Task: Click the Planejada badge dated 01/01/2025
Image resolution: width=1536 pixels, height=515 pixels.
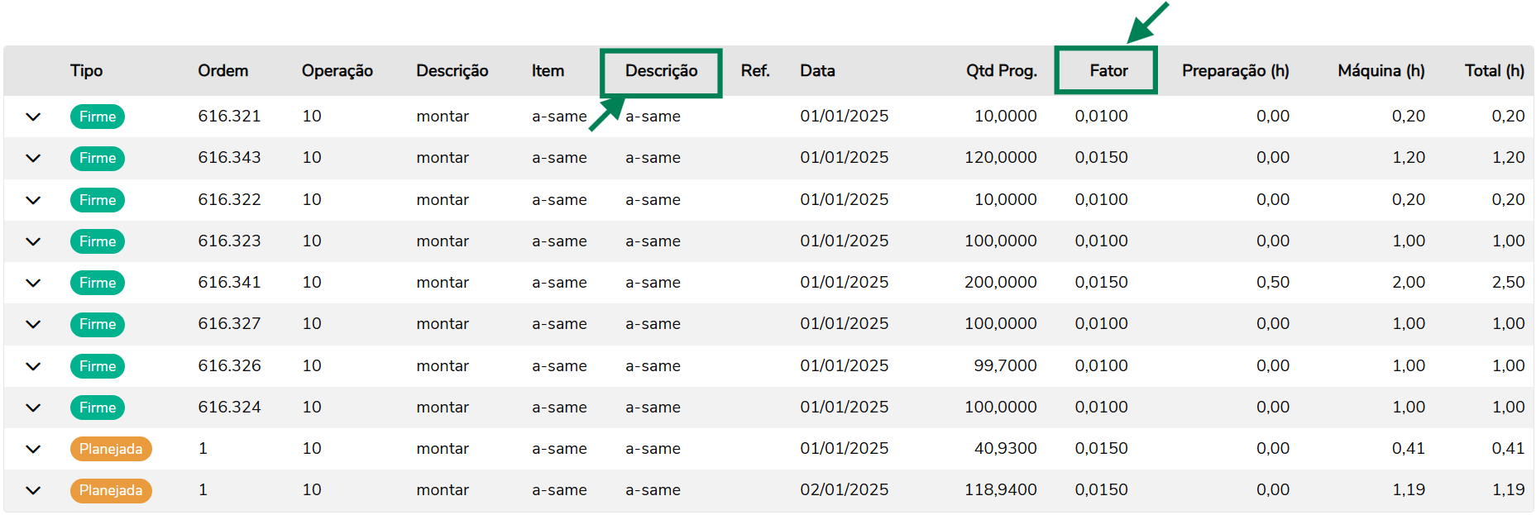Action: 111,449
